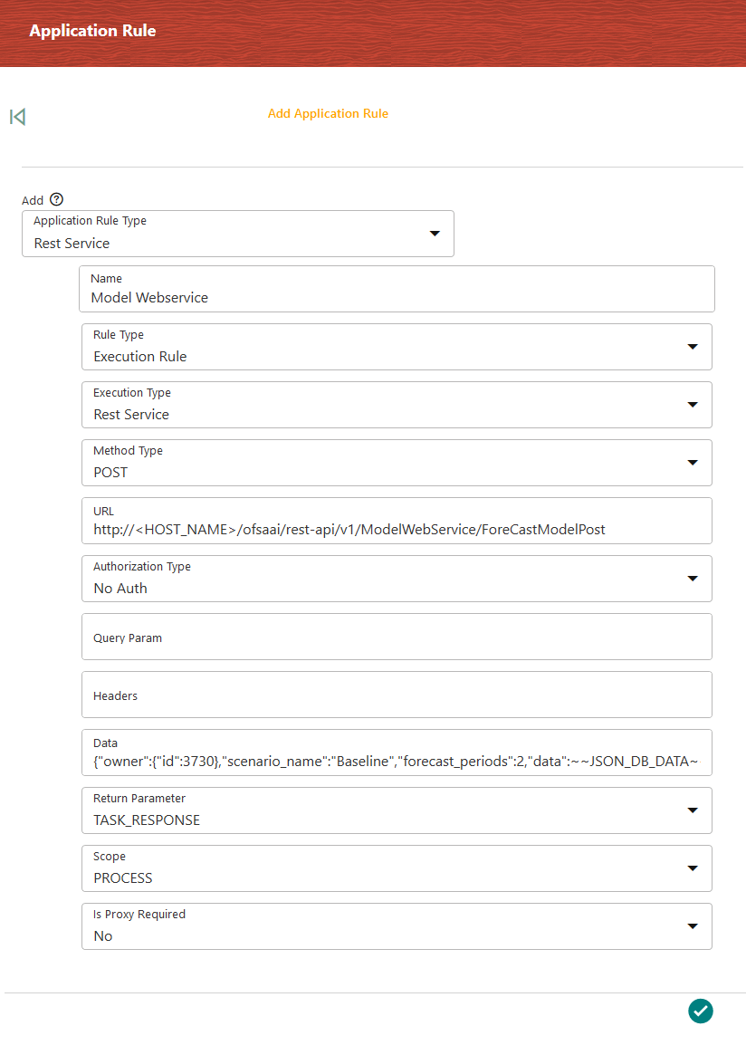Click the back-to-first arrow icon
Screen dimensions: 746x1045
point(17,117)
